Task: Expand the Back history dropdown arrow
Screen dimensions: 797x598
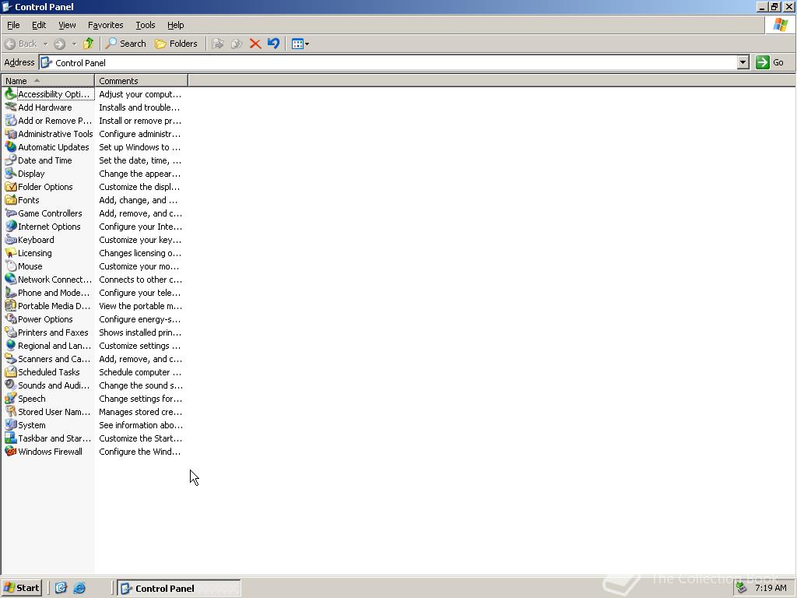Action: 45,44
